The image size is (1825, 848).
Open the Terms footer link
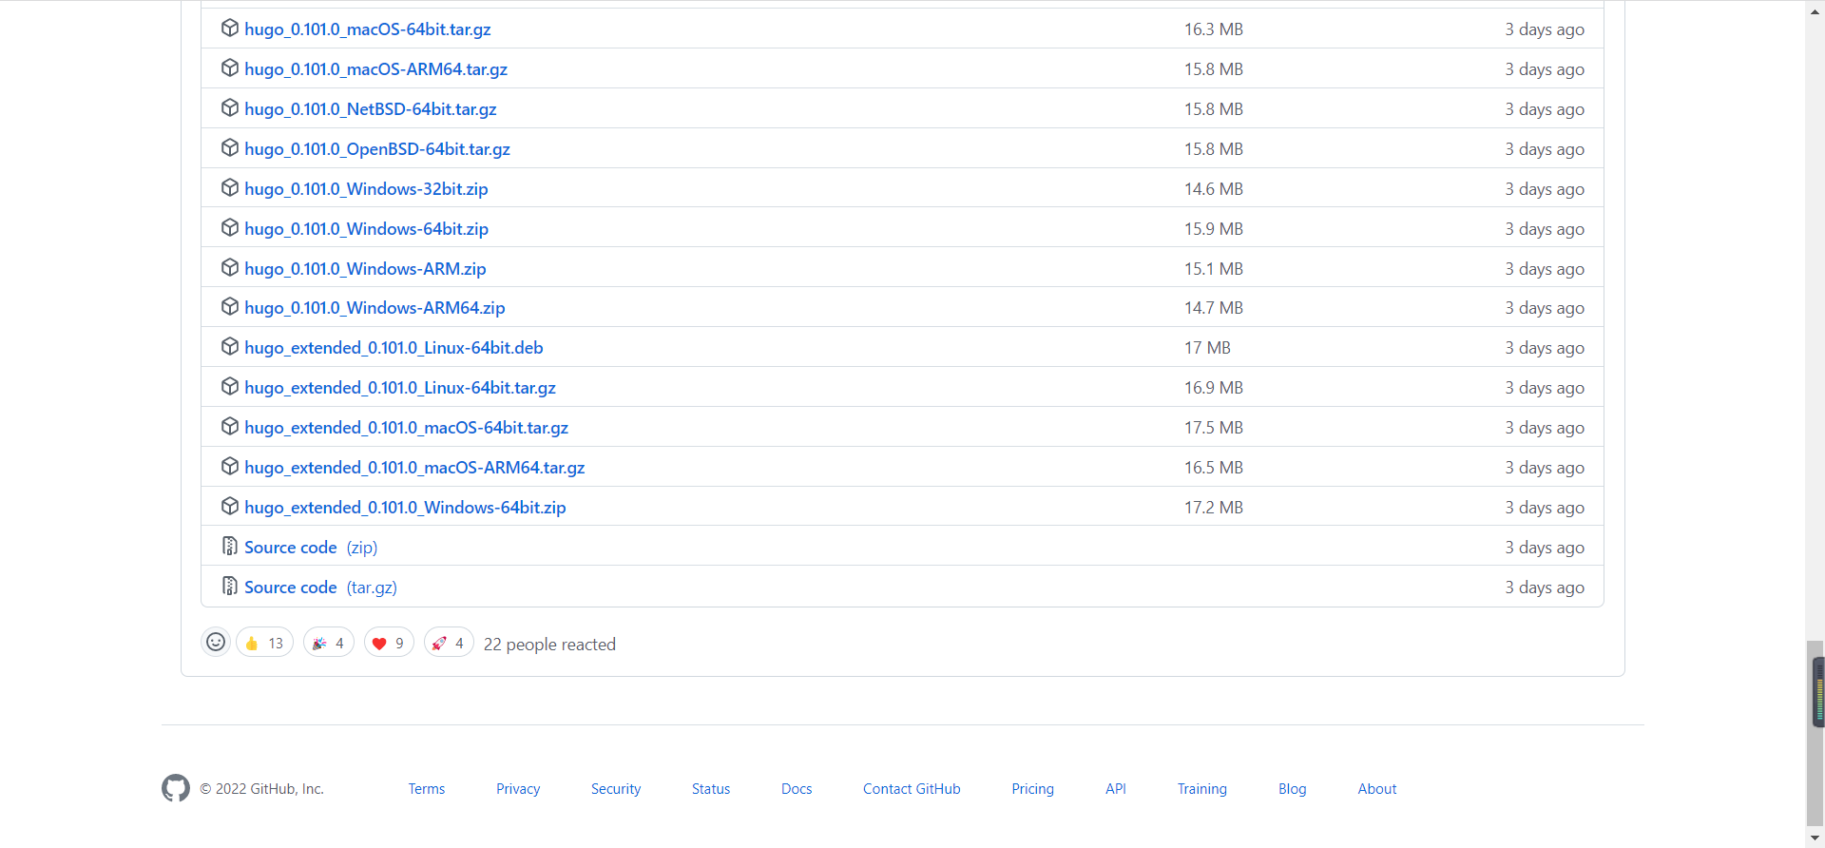click(x=427, y=789)
